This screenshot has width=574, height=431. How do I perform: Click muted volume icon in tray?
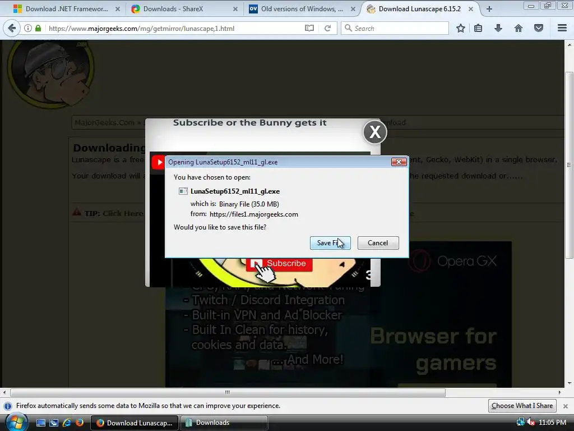pyautogui.click(x=530, y=423)
